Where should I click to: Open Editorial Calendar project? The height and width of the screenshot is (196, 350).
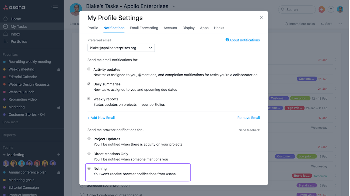coord(23,77)
